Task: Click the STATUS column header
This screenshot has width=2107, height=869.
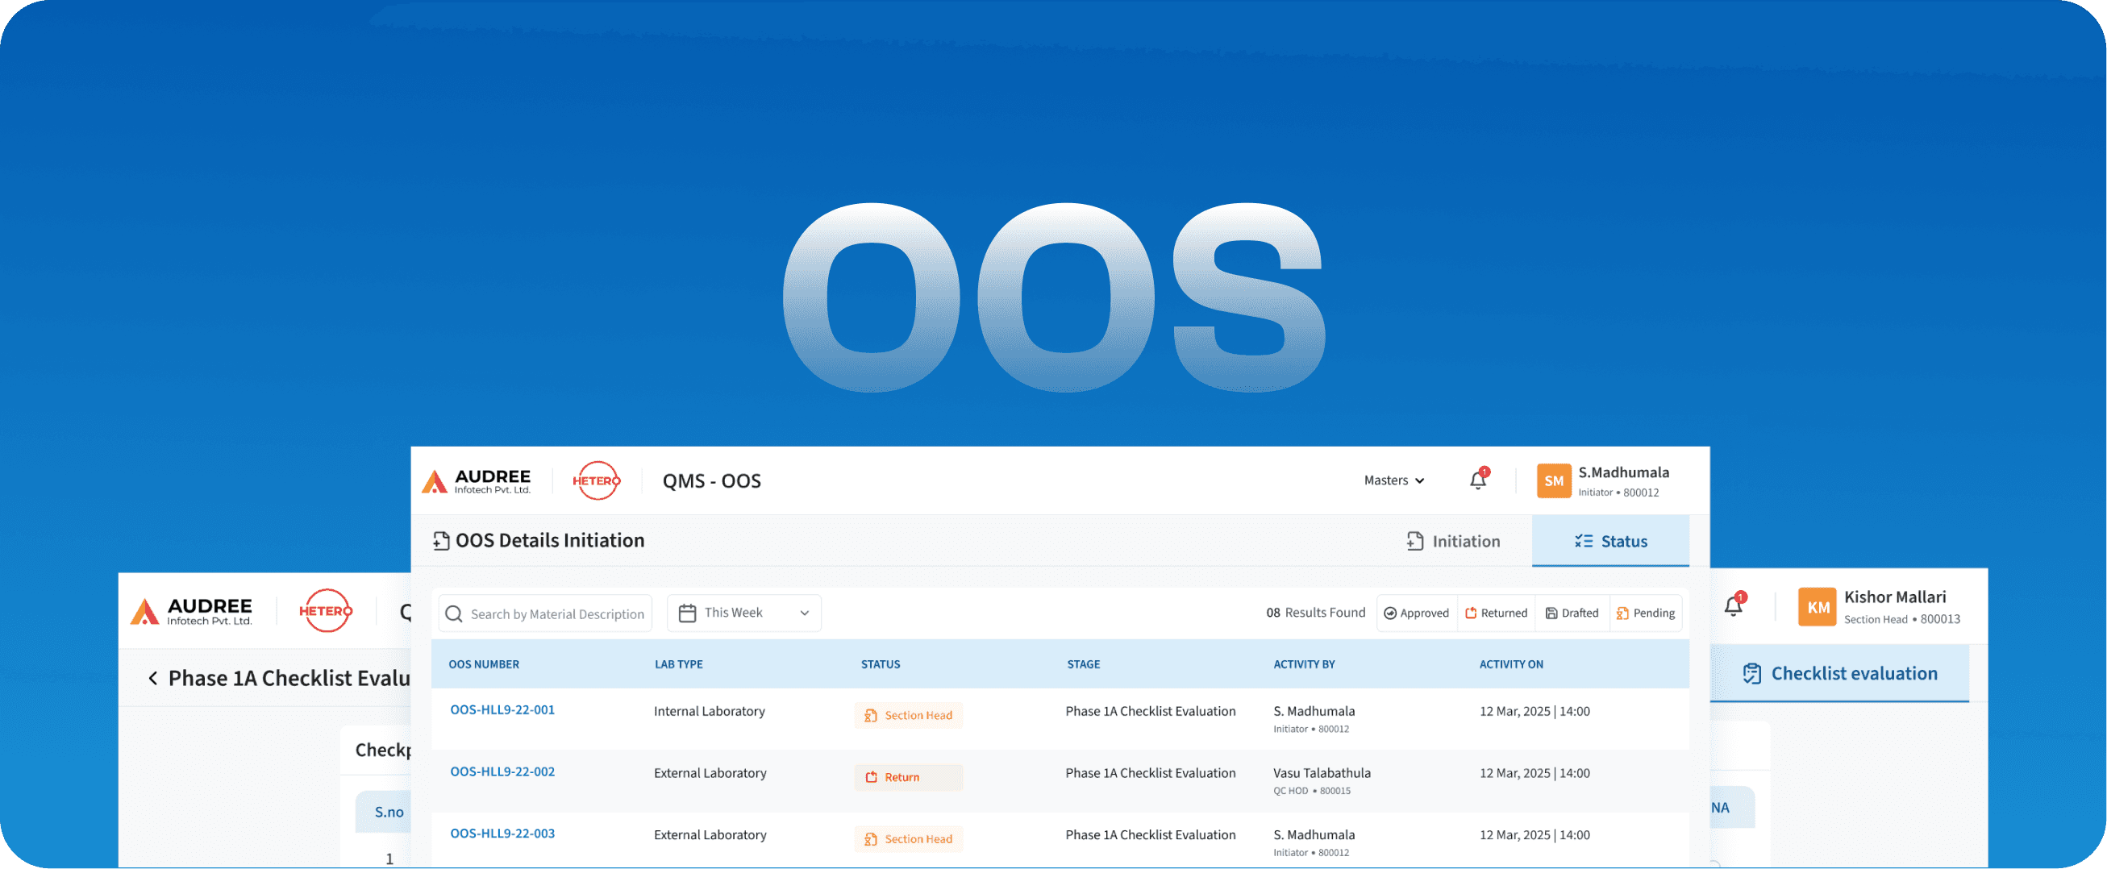Action: [880, 664]
